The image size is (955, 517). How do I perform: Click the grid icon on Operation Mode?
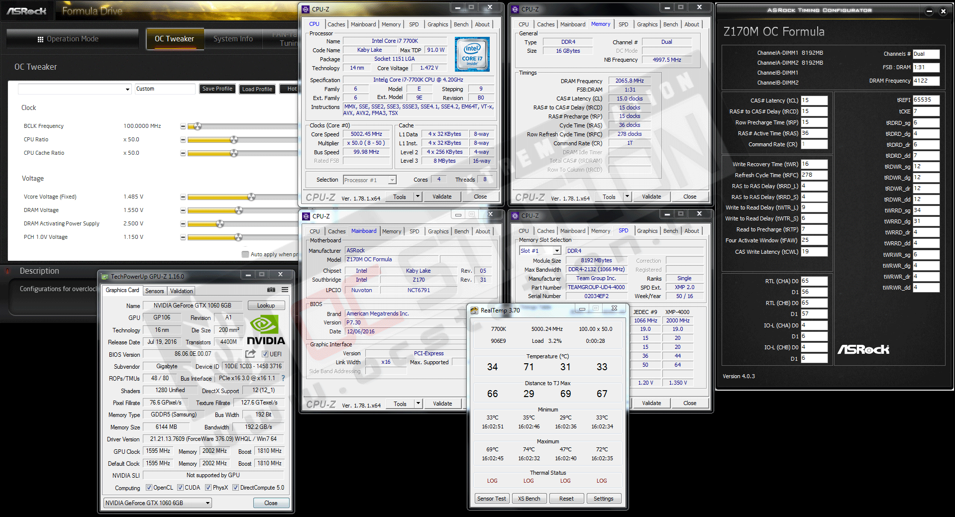[40, 39]
